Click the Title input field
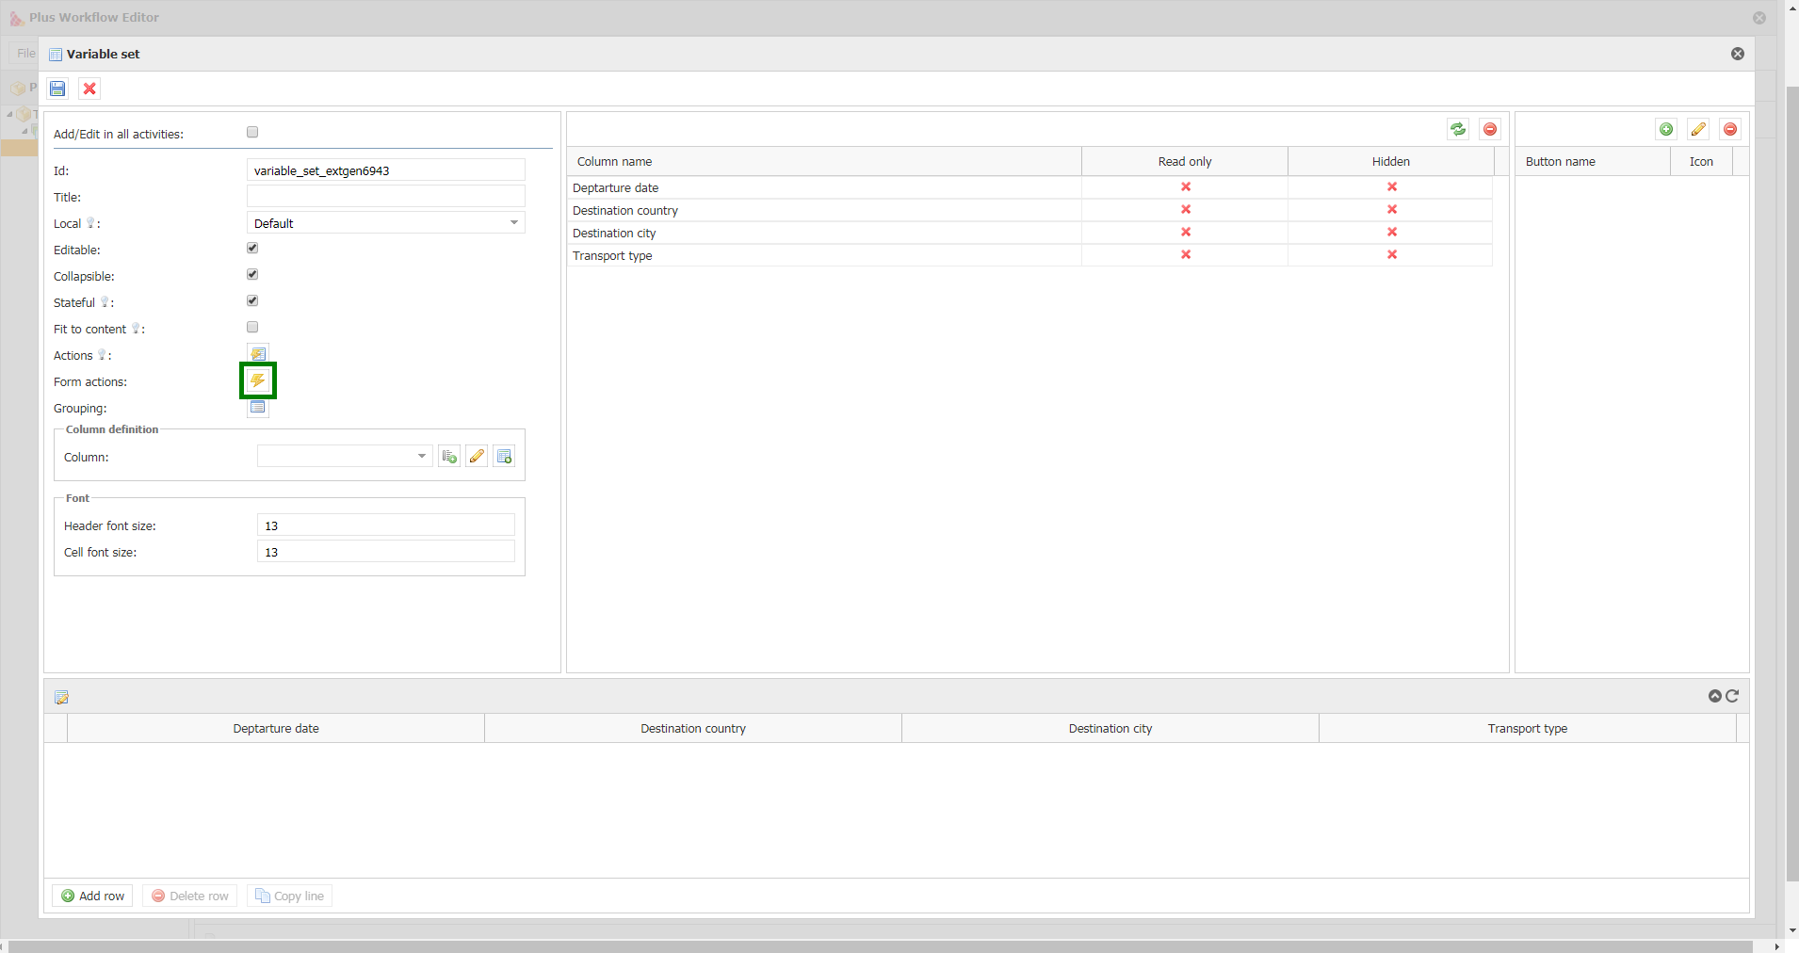The width and height of the screenshot is (1799, 953). click(385, 197)
